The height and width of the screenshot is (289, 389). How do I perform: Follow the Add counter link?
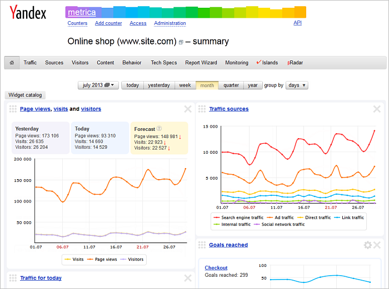[x=108, y=23]
